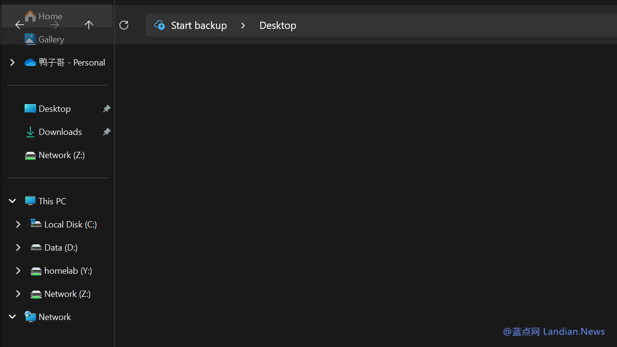Expand the Local Disk (C:) drive
Image resolution: width=617 pixels, height=347 pixels.
[18, 224]
